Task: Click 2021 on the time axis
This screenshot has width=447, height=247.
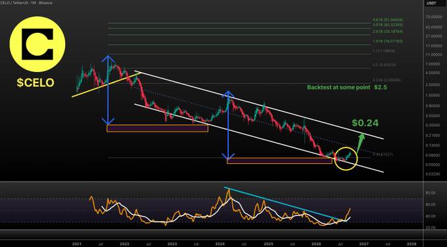Action: (x=77, y=244)
